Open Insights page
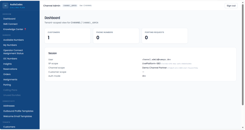Viewport: 245px width, 130px height. [x=7, y=64]
